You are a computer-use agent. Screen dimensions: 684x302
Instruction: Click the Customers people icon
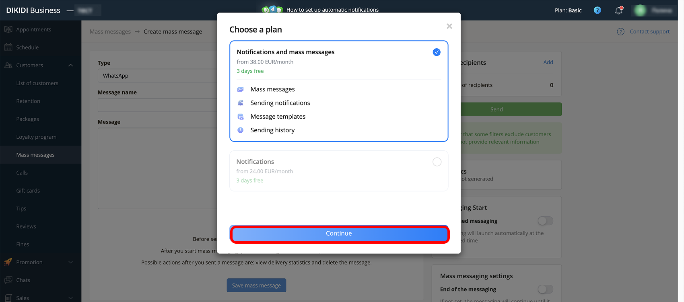tap(8, 65)
